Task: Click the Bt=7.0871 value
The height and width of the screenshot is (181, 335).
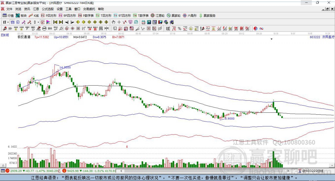Action: coord(118,37)
